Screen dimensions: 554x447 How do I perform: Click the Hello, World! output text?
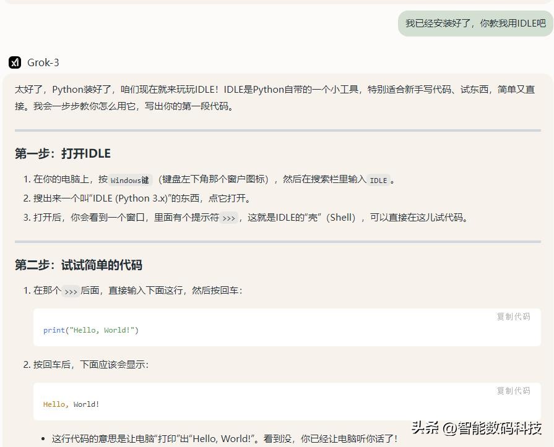tap(71, 404)
